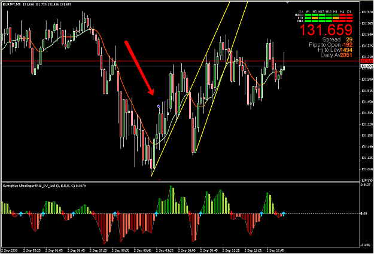Click the -0.498 indicator scale label
This screenshot has width=374, height=254.
(x=366, y=245)
